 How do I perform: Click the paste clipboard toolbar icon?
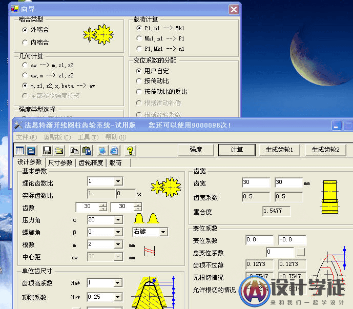click(87, 151)
